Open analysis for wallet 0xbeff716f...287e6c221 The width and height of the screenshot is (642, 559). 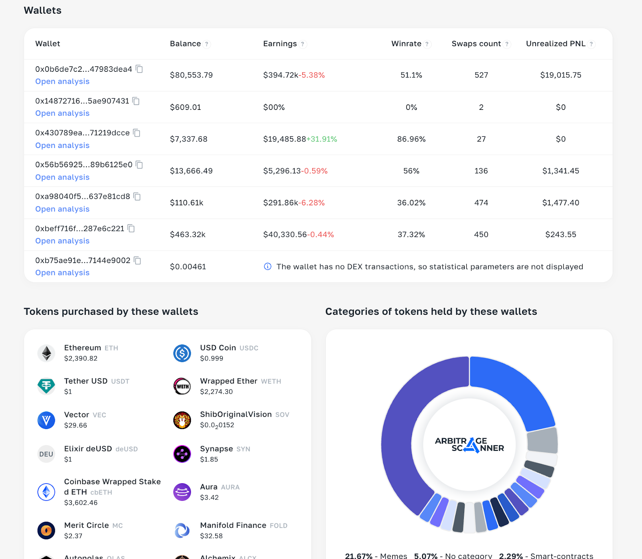point(62,241)
